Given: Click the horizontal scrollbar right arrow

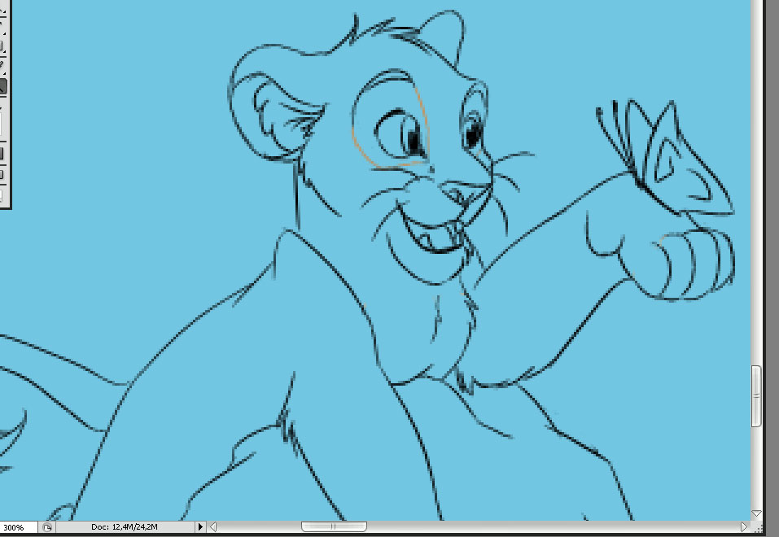Looking at the screenshot, I should (744, 527).
